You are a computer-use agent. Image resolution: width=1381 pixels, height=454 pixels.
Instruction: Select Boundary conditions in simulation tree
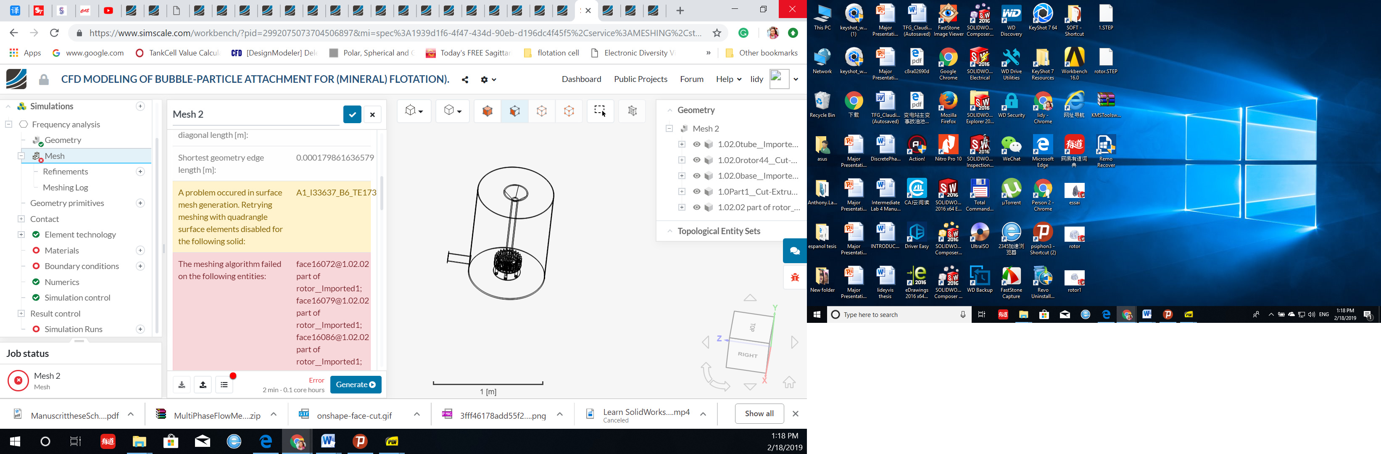click(x=82, y=266)
